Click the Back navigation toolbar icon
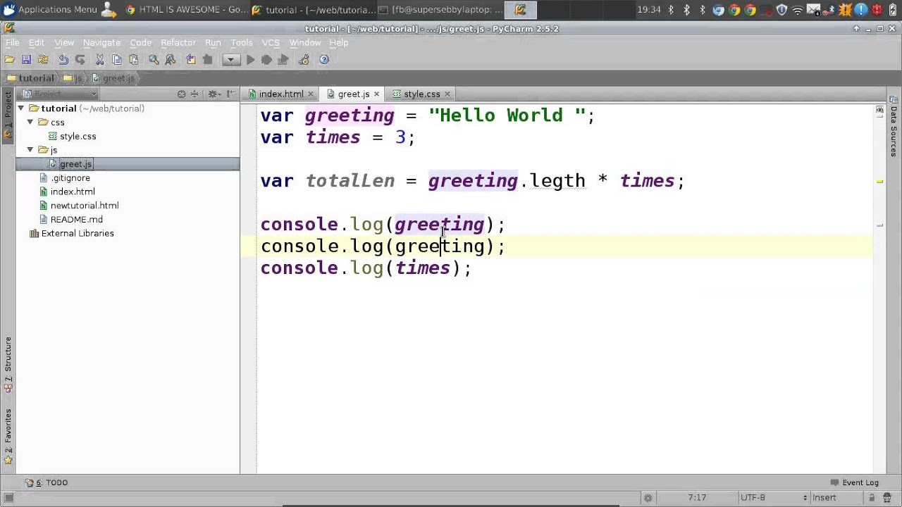The height and width of the screenshot is (507, 902). [x=190, y=60]
